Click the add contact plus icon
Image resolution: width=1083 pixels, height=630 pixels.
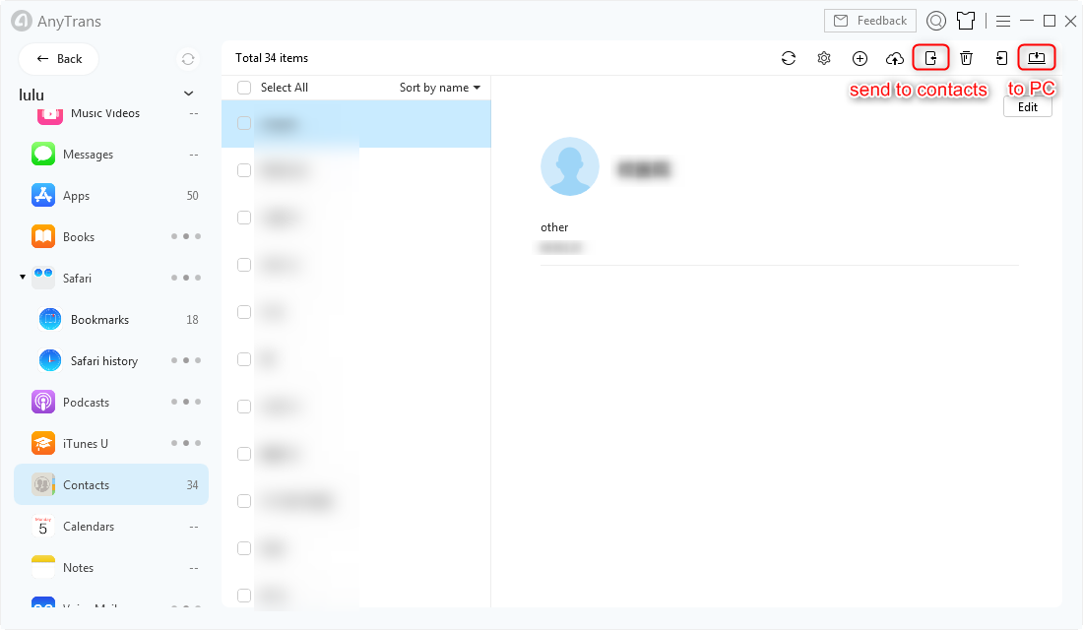pyautogui.click(x=860, y=58)
